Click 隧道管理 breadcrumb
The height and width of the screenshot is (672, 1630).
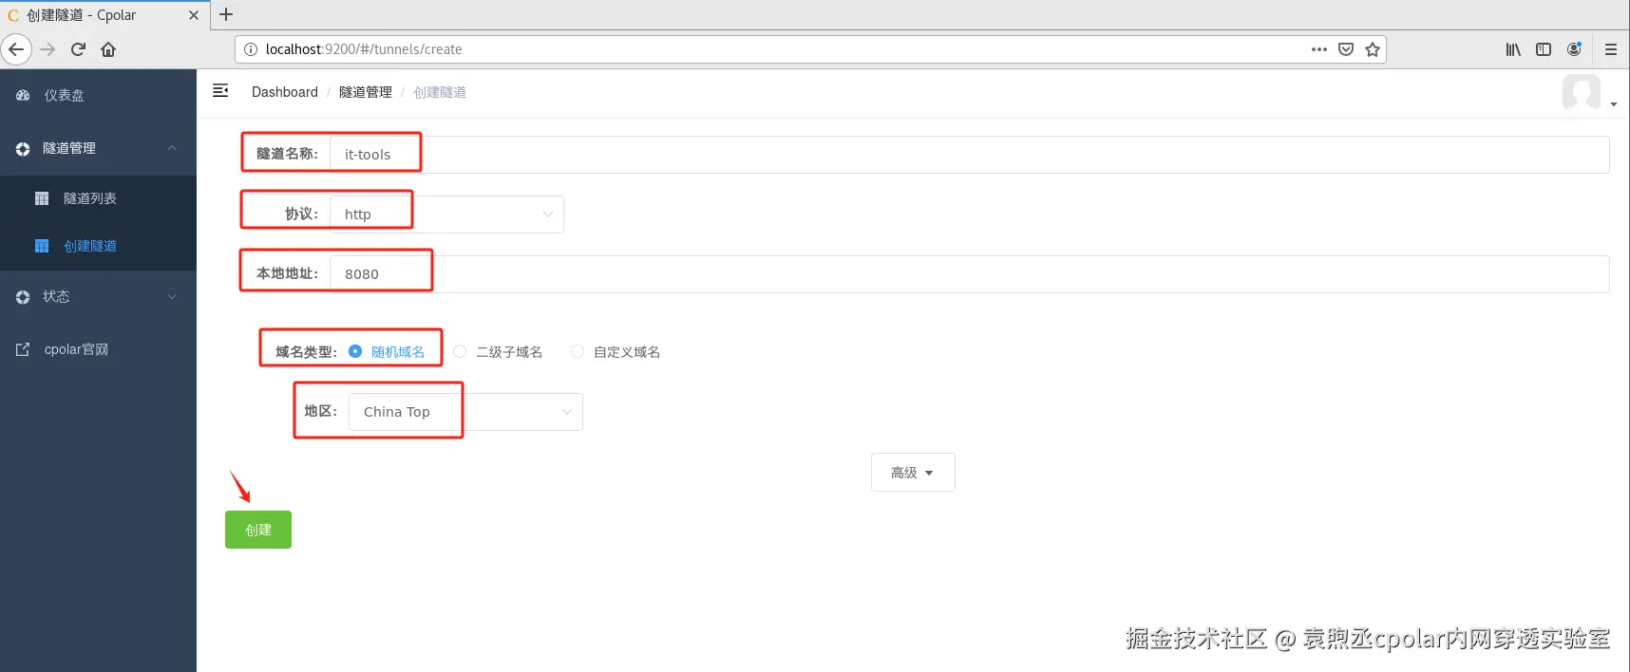(x=366, y=92)
